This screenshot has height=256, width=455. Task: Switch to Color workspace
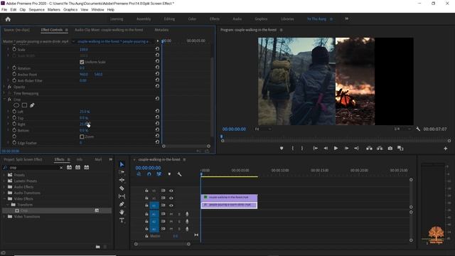click(x=192, y=19)
